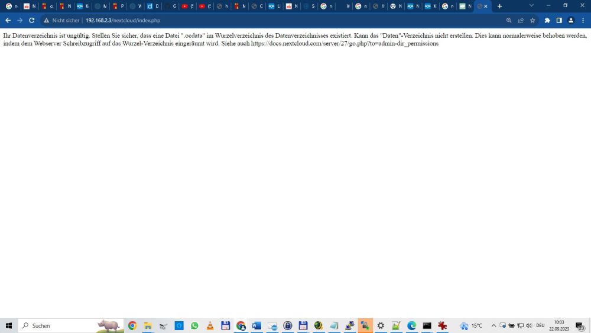Show hidden system tray icons
Image resolution: width=591 pixels, height=333 pixels.
pos(493,326)
